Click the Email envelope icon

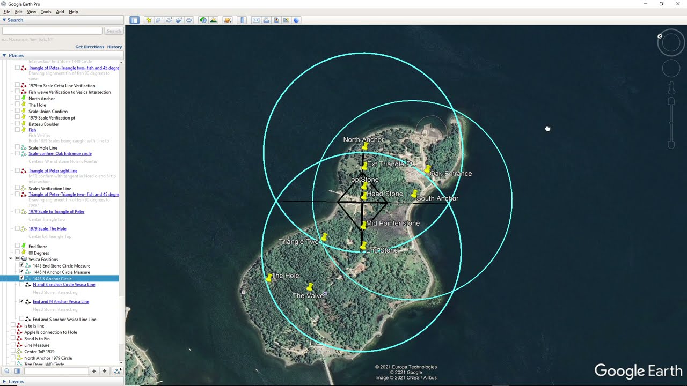click(256, 20)
